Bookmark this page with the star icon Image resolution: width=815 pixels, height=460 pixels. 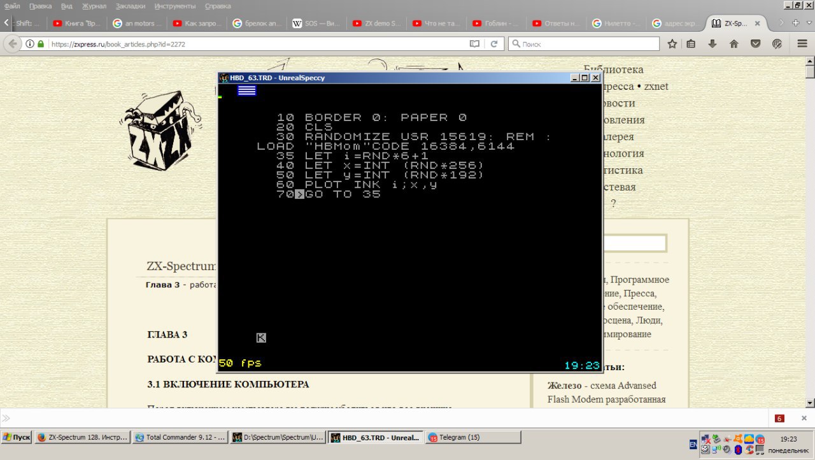[x=672, y=44]
